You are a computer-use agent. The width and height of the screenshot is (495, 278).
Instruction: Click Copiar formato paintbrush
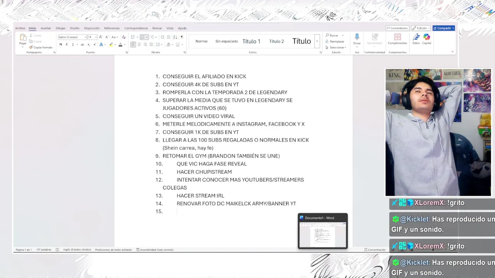pos(41,47)
